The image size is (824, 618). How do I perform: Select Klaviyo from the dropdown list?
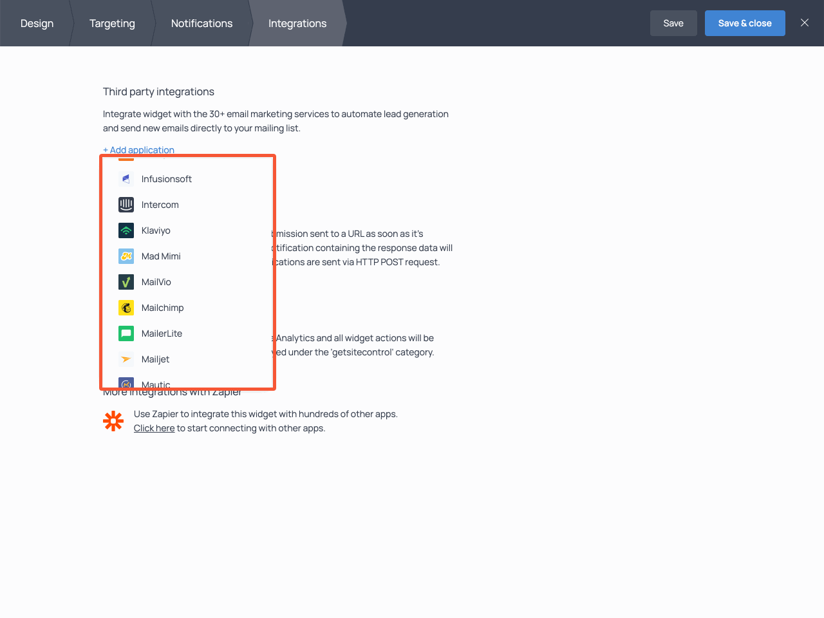pos(156,230)
